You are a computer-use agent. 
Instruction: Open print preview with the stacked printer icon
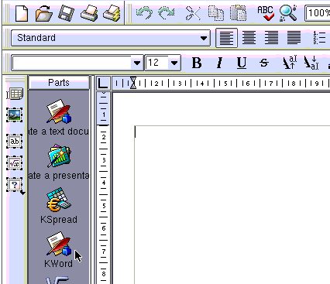112,13
